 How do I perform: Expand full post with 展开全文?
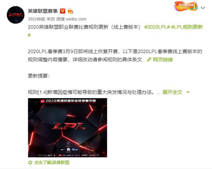click(x=172, y=92)
